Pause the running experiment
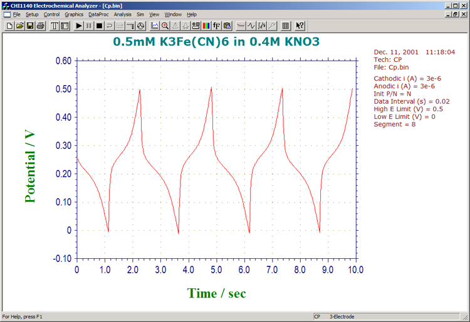Viewport: 470px width, 322px height. (x=89, y=26)
